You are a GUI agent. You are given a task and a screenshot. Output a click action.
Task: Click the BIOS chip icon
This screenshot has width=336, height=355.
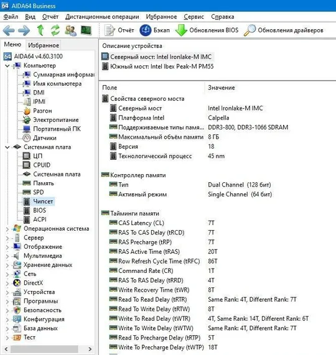point(27,210)
